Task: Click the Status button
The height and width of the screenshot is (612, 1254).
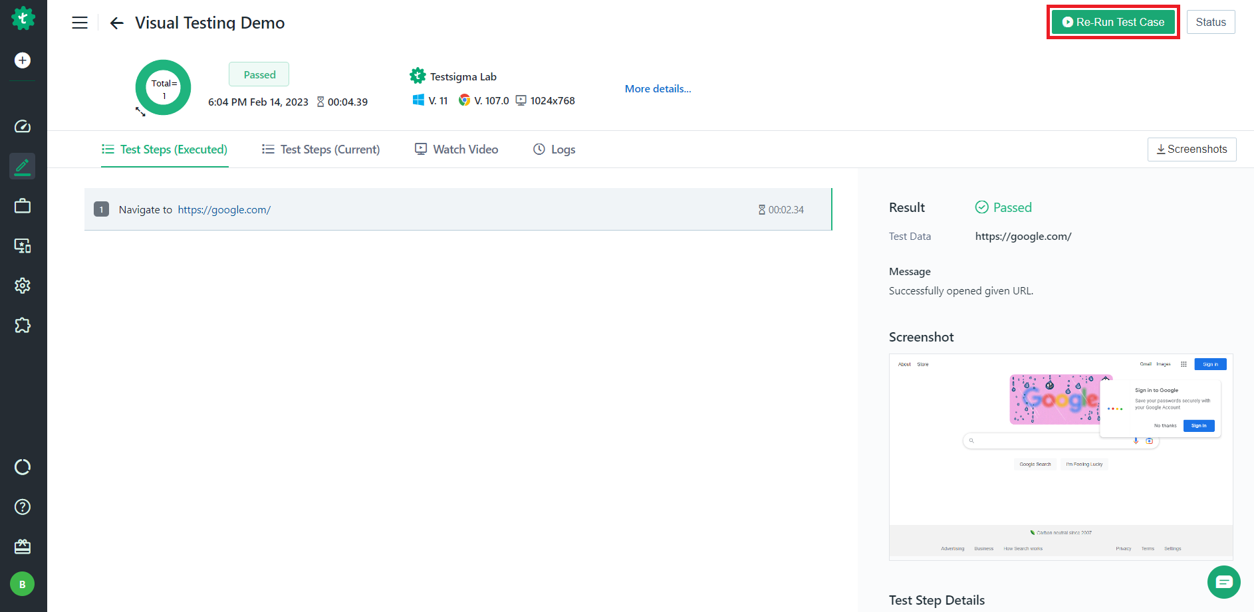Action: [1211, 22]
